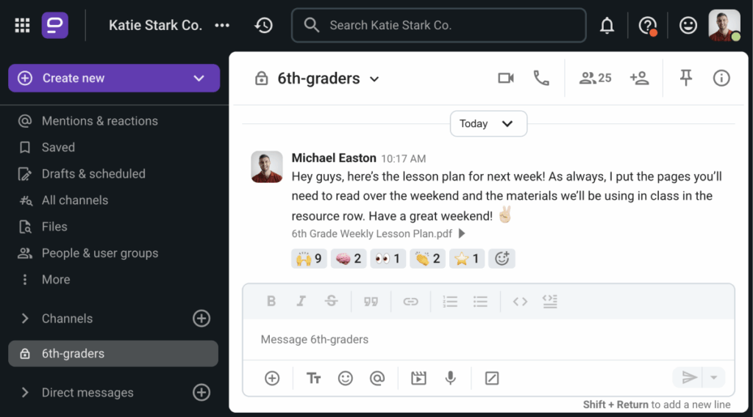Open Mentions & reactions in sidebar
Viewport: 753px width, 417px height.
tap(99, 121)
